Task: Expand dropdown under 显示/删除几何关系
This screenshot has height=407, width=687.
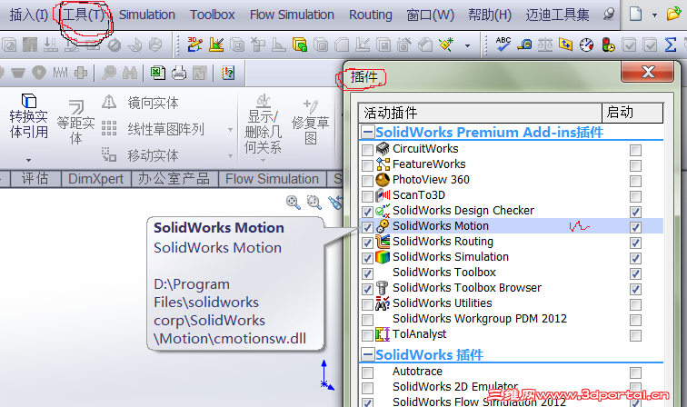Action: (x=263, y=160)
